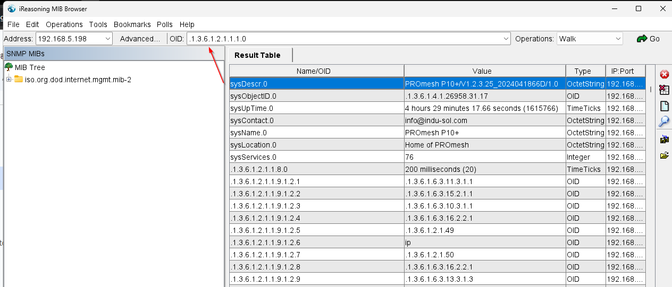The image size is (672, 287).
Task: Select the .1.3.6.1.2.1.1.9.1.2.3 row
Action: [438, 206]
